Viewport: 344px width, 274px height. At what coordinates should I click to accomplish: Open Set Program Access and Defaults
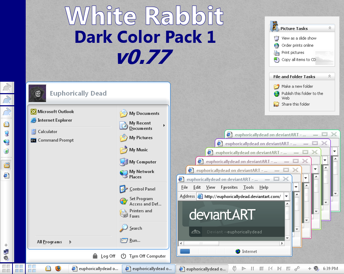tap(141, 201)
